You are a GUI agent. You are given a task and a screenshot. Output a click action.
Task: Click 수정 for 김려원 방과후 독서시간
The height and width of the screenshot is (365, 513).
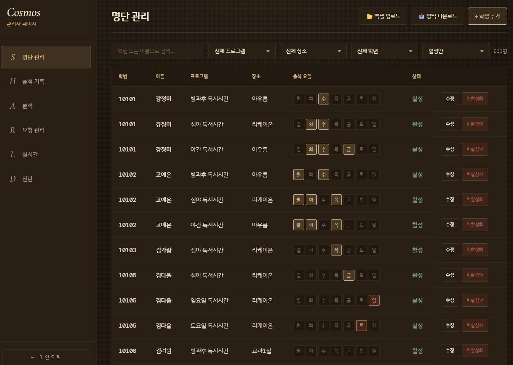(450, 351)
